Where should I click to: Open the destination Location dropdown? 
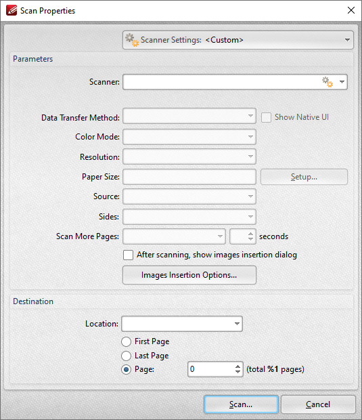[182, 324]
